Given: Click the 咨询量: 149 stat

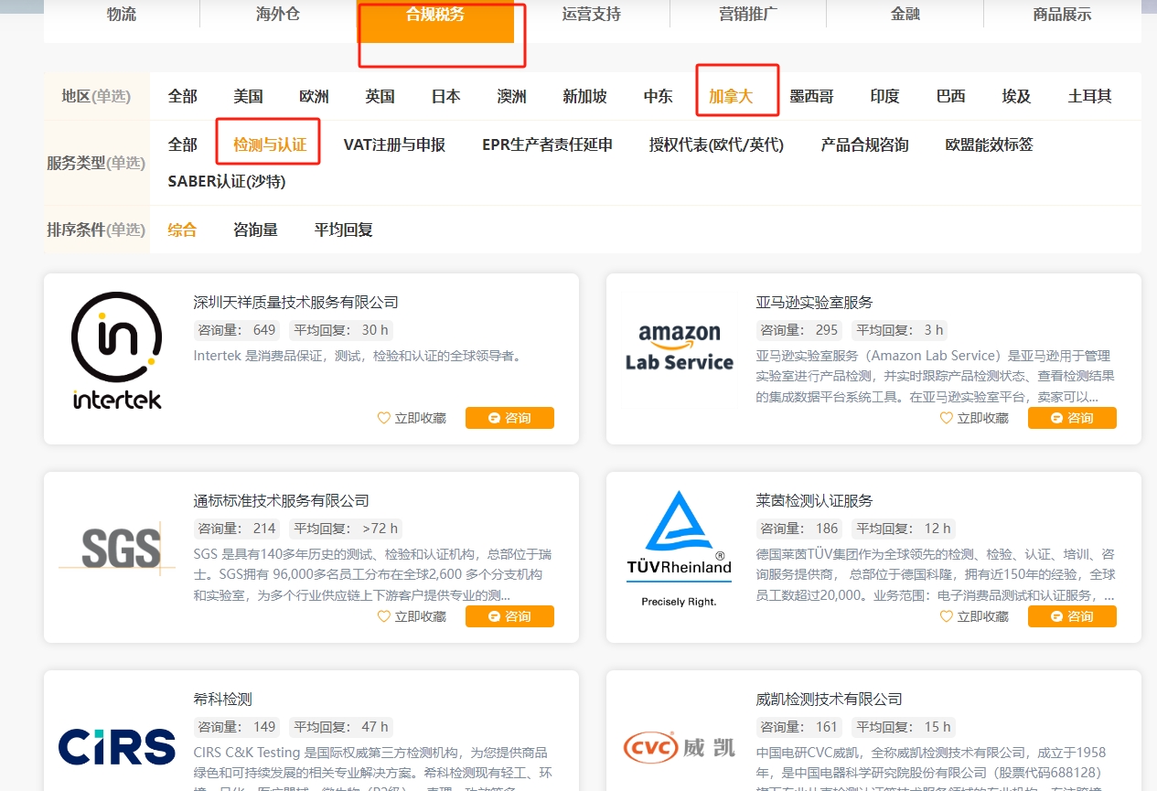Looking at the screenshot, I should click(x=237, y=727).
